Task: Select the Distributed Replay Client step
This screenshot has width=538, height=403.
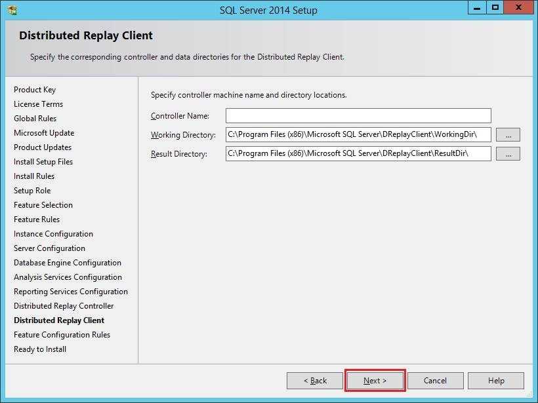Action: click(x=59, y=320)
